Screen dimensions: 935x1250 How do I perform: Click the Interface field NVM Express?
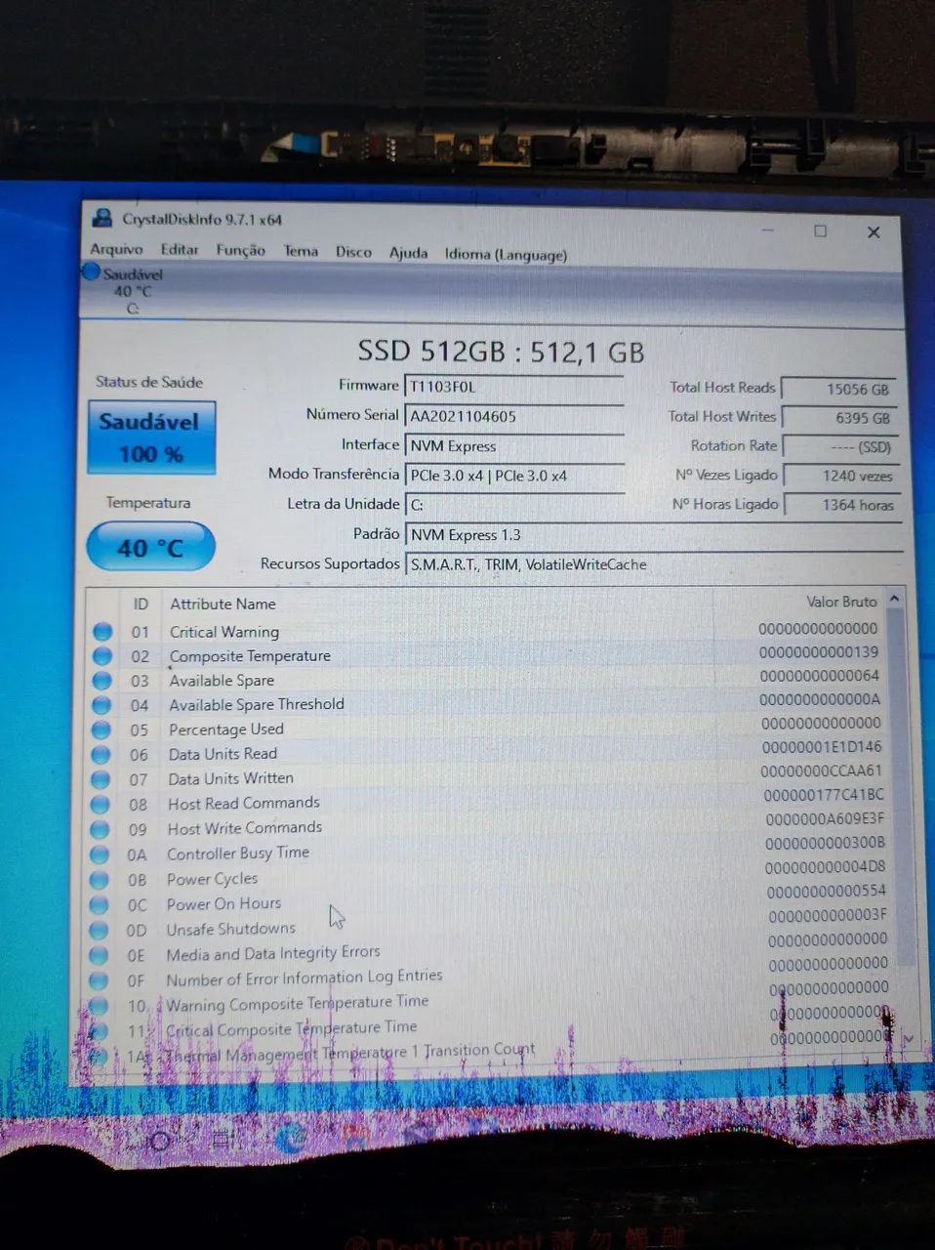tap(514, 446)
